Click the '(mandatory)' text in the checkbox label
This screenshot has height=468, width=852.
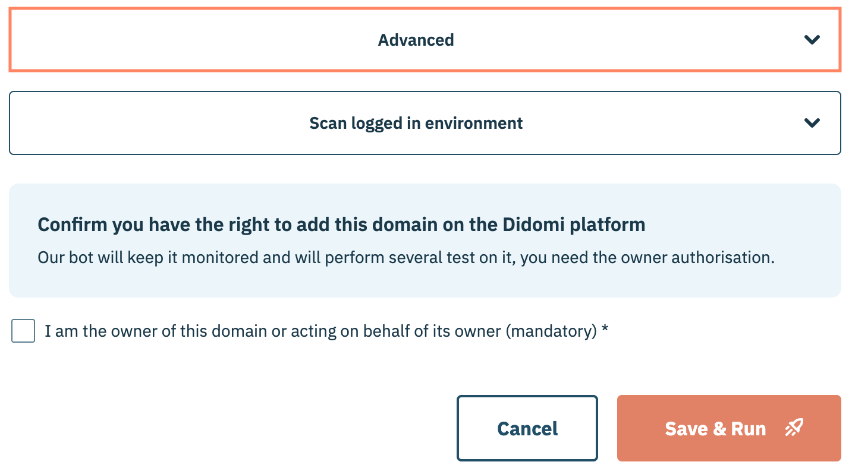(x=551, y=331)
